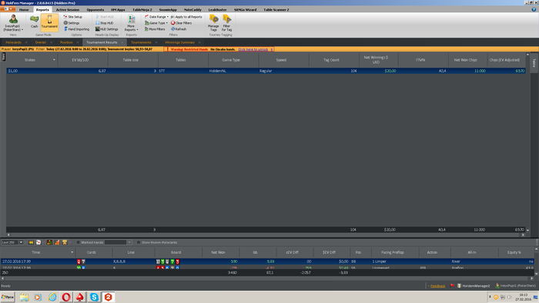Open the Settings gear option
Viewport: 539px width, 303px height.
pos(72,23)
